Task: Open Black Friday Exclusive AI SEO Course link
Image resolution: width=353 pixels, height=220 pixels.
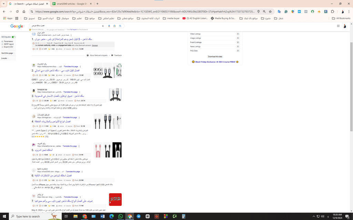Action: tap(215, 62)
